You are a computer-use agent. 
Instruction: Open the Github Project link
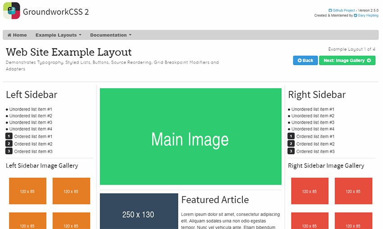point(344,10)
